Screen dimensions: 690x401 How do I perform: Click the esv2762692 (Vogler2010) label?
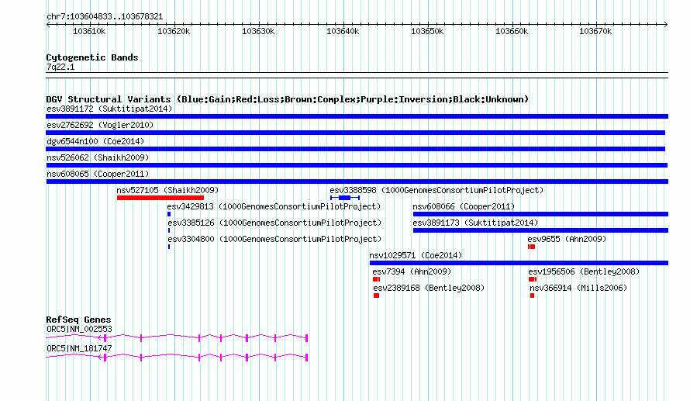100,125
